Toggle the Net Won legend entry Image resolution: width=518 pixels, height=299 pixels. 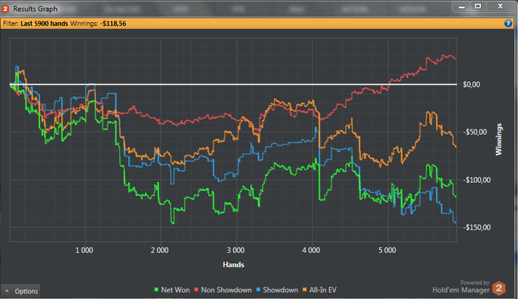(172, 290)
